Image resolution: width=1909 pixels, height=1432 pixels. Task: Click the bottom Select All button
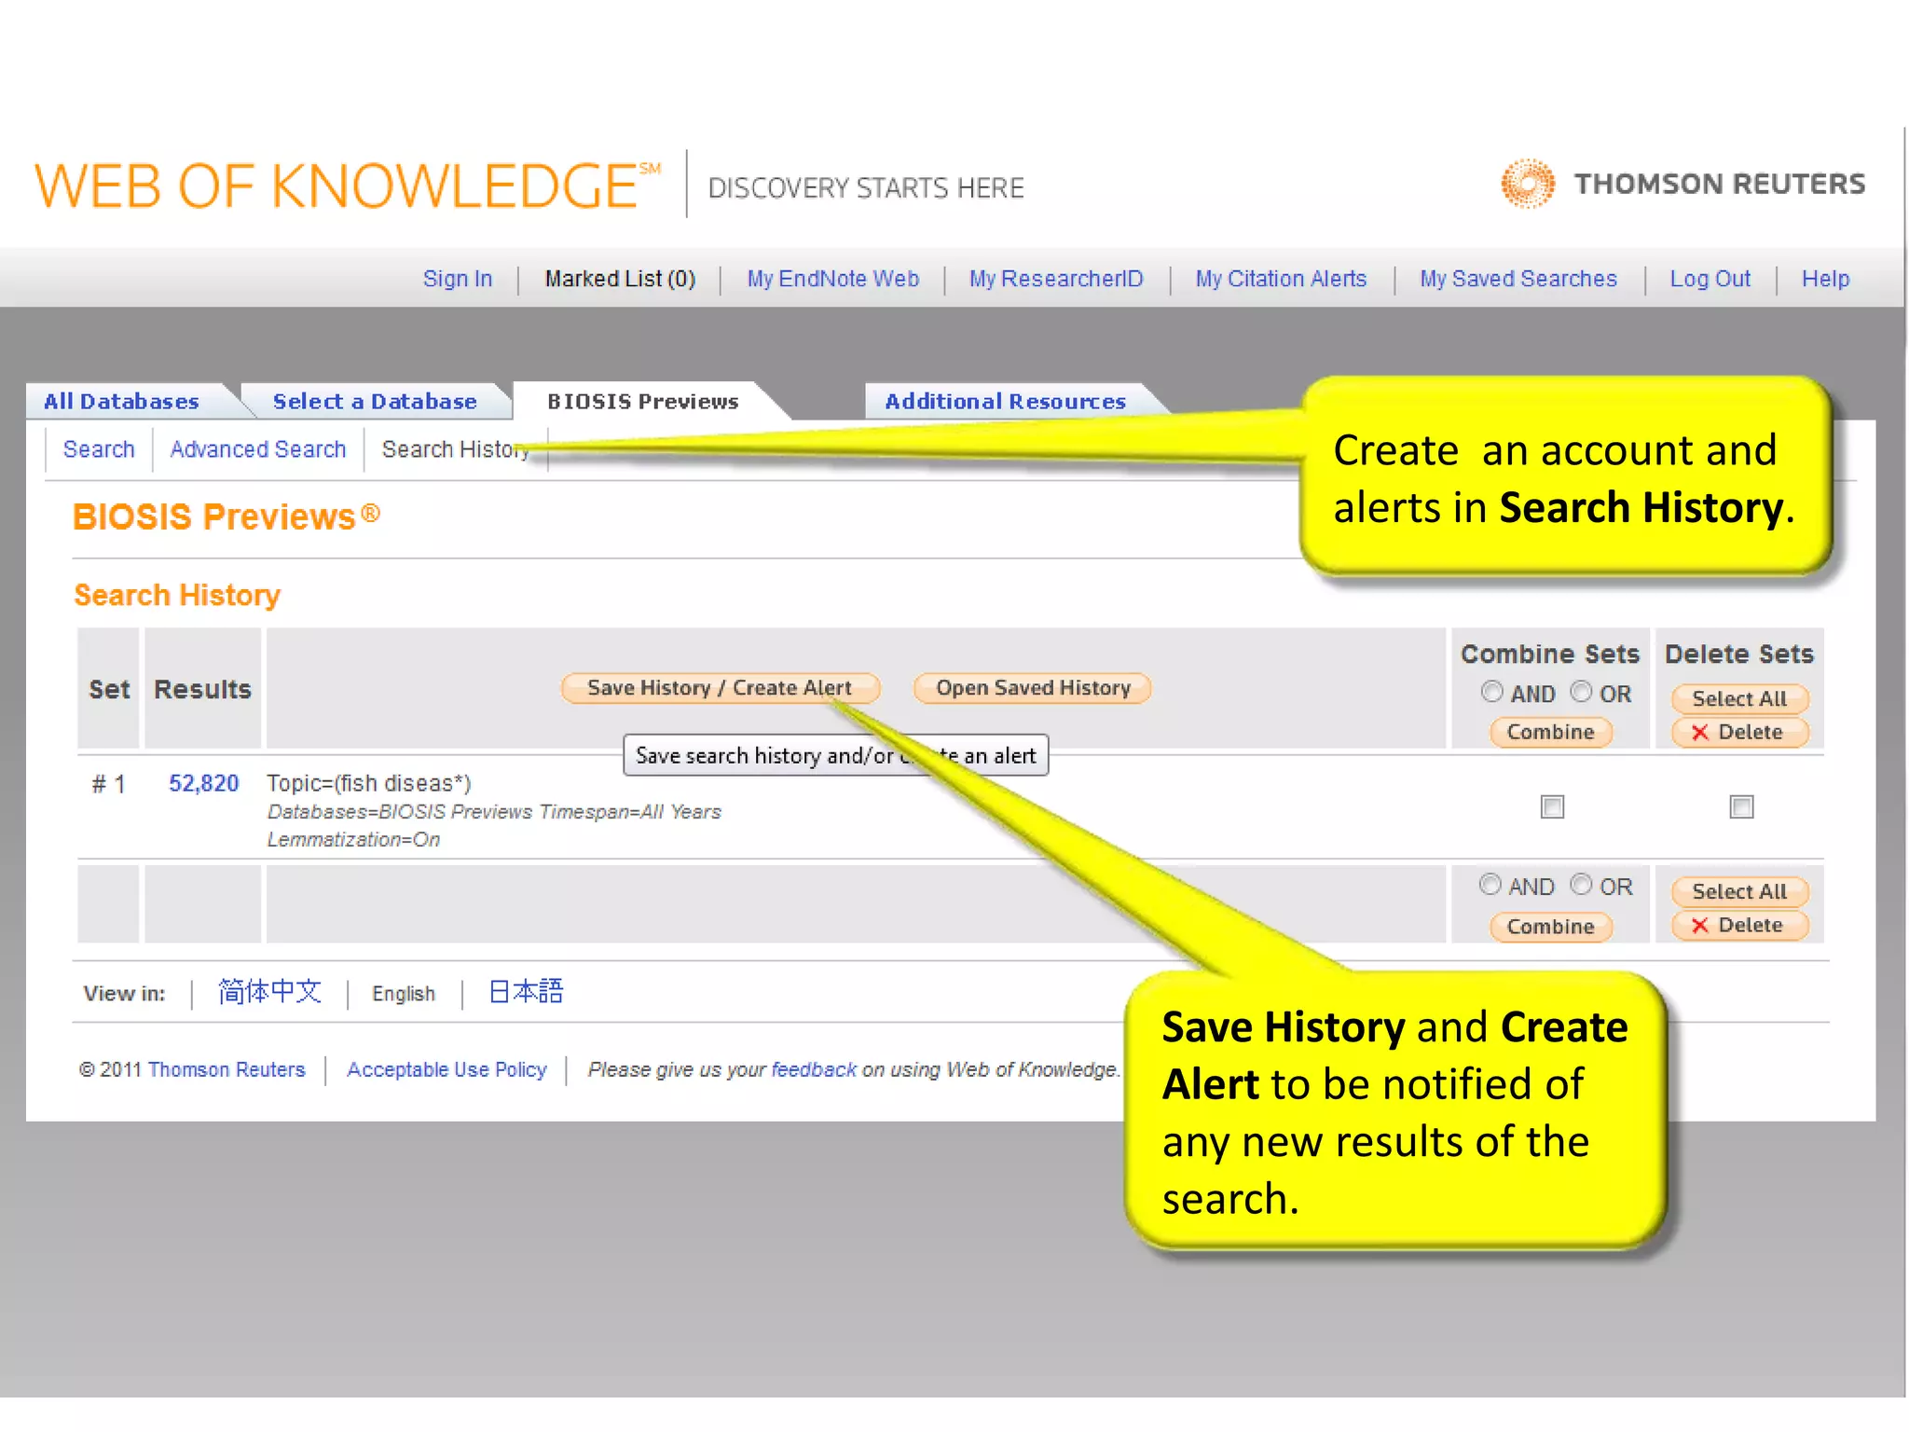point(1739,891)
